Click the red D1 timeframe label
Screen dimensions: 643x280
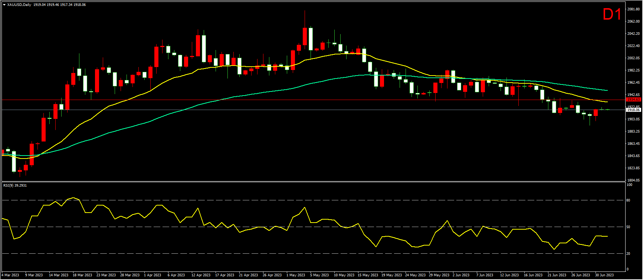pyautogui.click(x=612, y=15)
